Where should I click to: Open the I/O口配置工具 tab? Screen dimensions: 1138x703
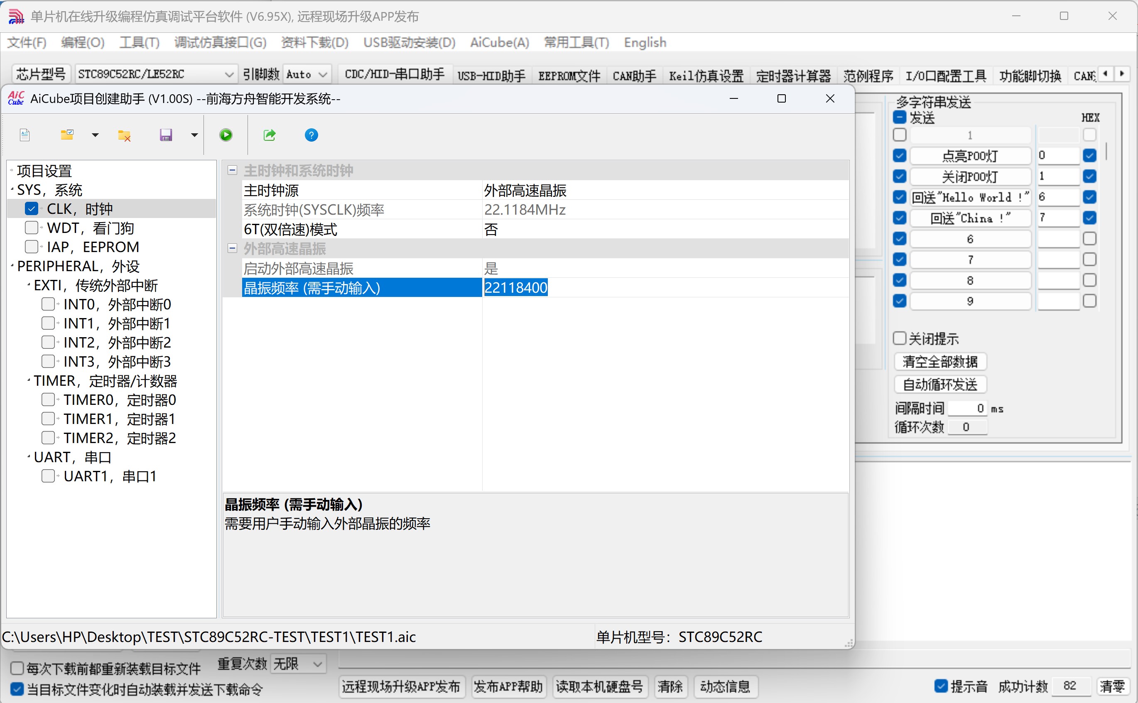click(946, 76)
